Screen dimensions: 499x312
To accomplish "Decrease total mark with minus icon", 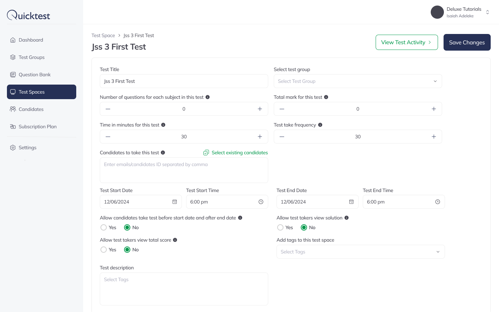I will tap(282, 109).
